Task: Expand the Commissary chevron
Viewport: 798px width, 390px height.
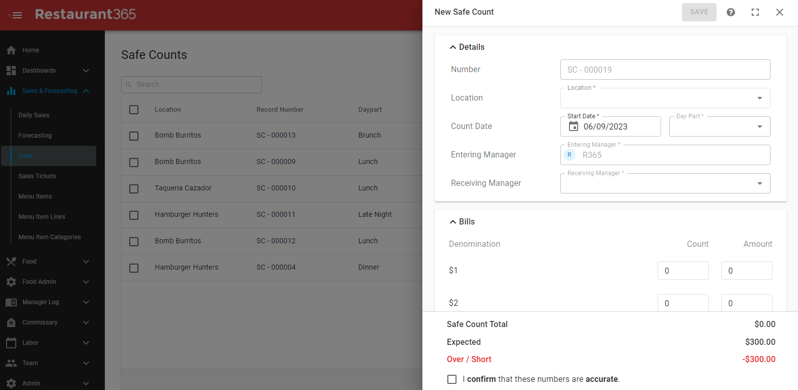Action: (86, 322)
